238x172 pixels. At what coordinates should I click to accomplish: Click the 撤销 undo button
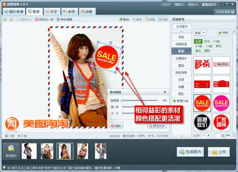pyautogui.click(x=124, y=19)
